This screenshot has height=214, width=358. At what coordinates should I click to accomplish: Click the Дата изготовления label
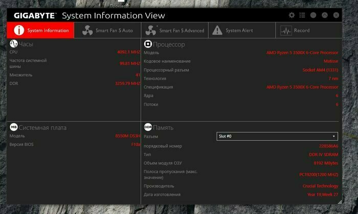(x=162, y=195)
